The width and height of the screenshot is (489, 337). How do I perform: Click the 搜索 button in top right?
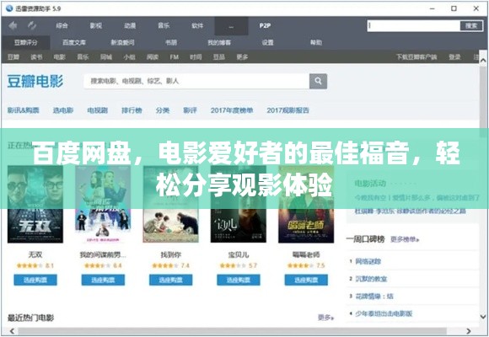tap(471, 26)
